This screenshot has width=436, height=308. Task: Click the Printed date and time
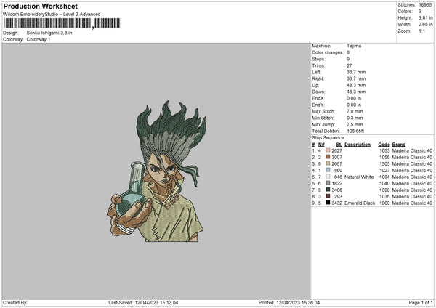pos(298,302)
